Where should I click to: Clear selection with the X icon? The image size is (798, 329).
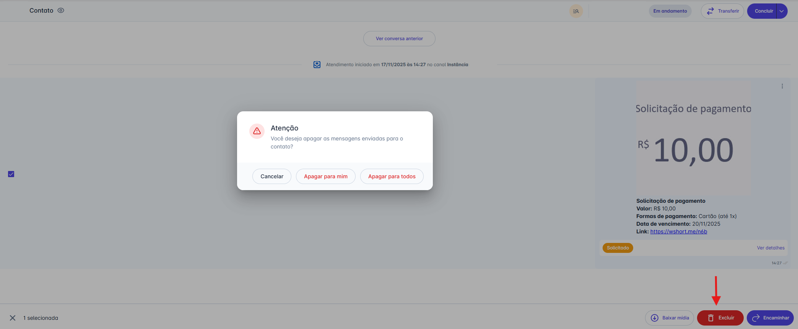pos(13,318)
